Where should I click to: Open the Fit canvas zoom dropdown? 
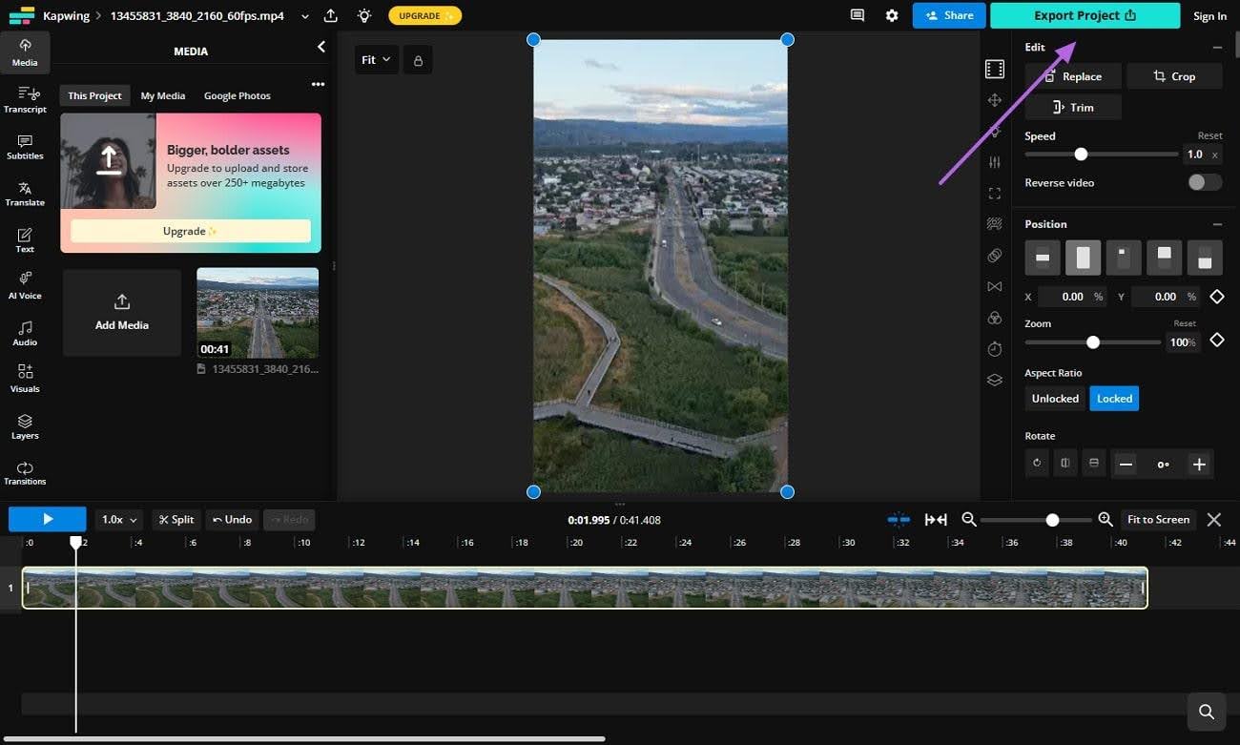[376, 60]
